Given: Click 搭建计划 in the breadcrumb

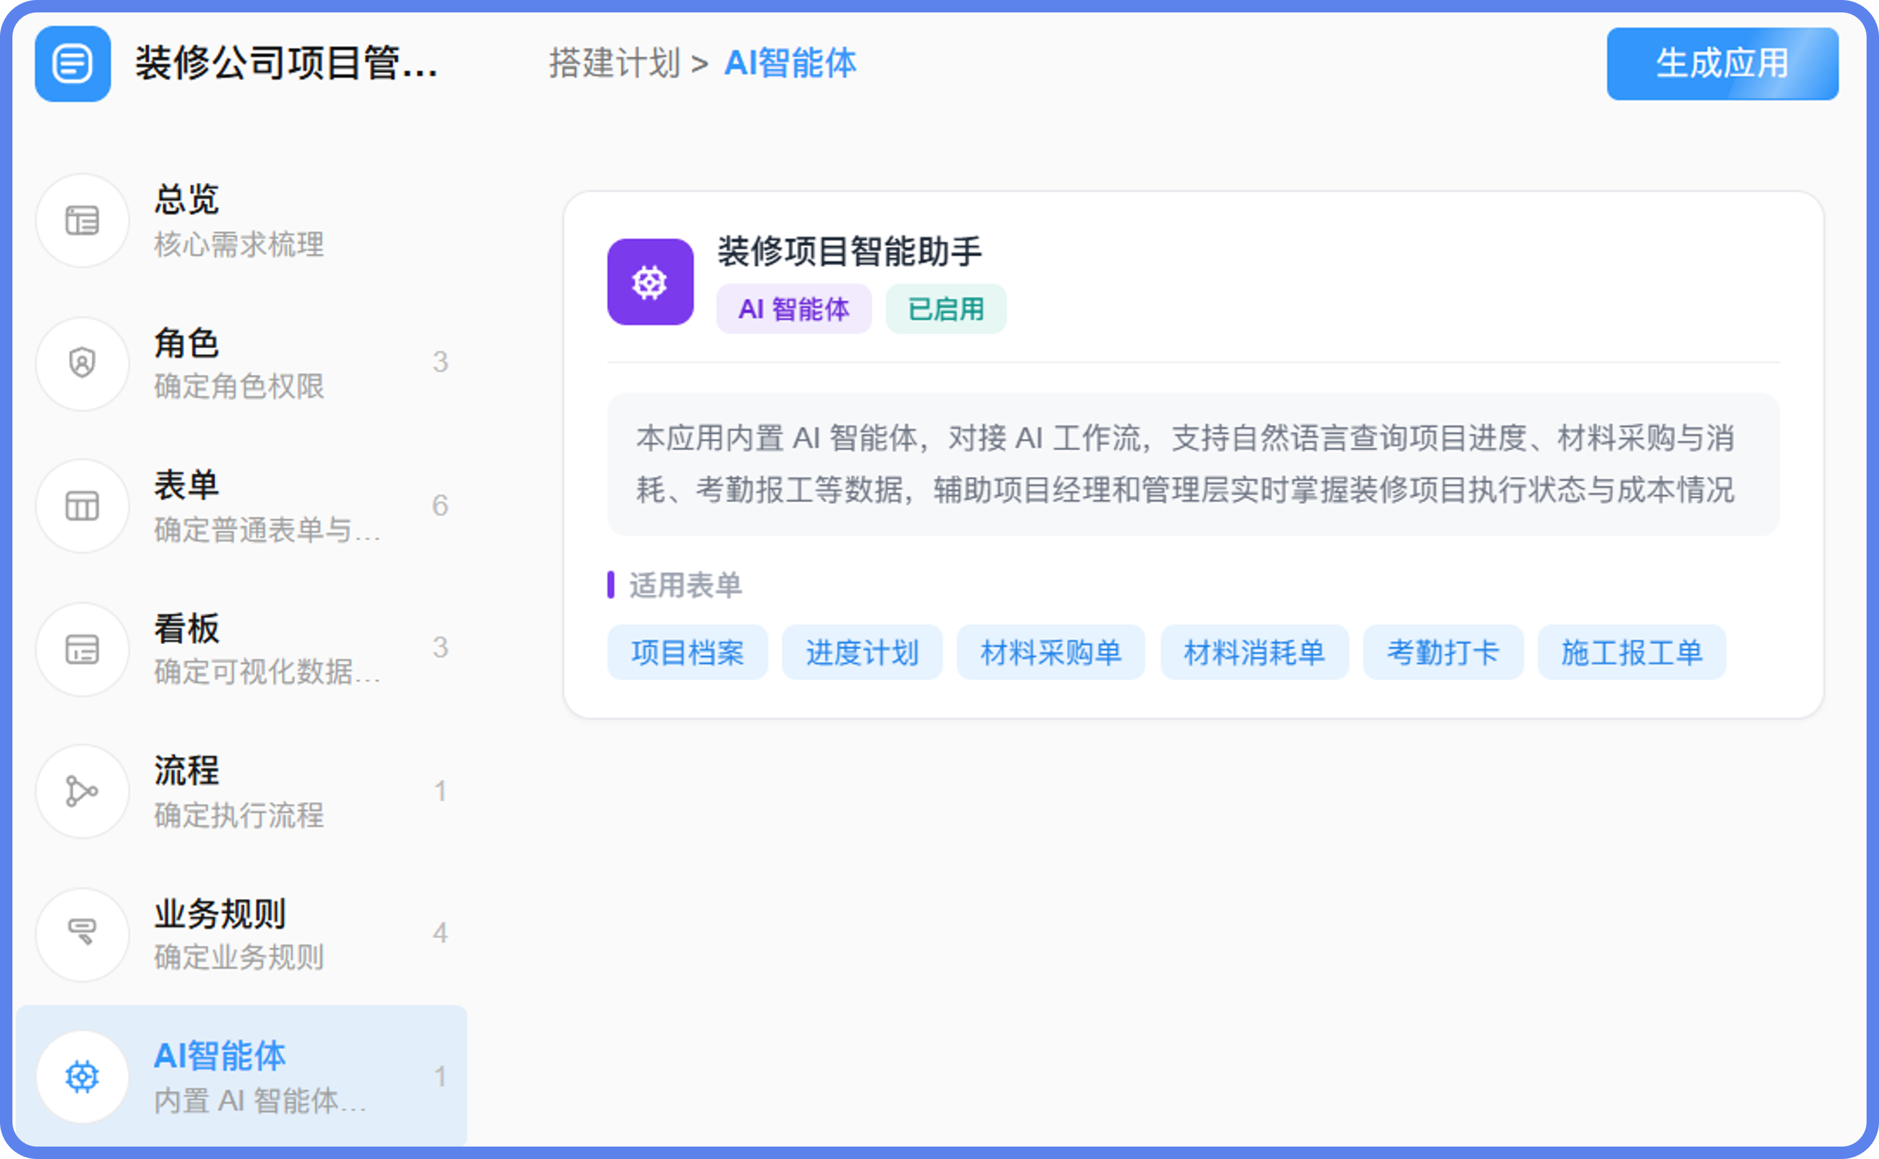Looking at the screenshot, I should 615,63.
